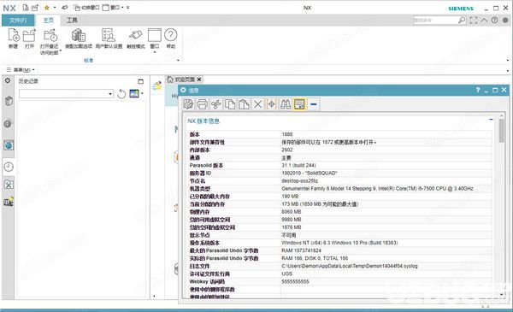
Task: Click value '31.1 (build 244)'
Action: click(298, 166)
